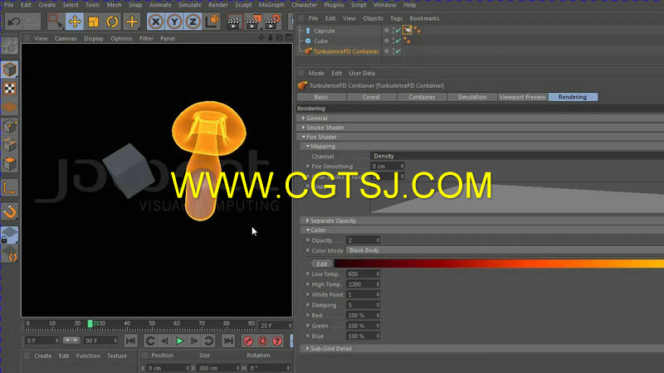Go to start of timeline
Image resolution: width=664 pixels, height=373 pixels.
(131, 341)
